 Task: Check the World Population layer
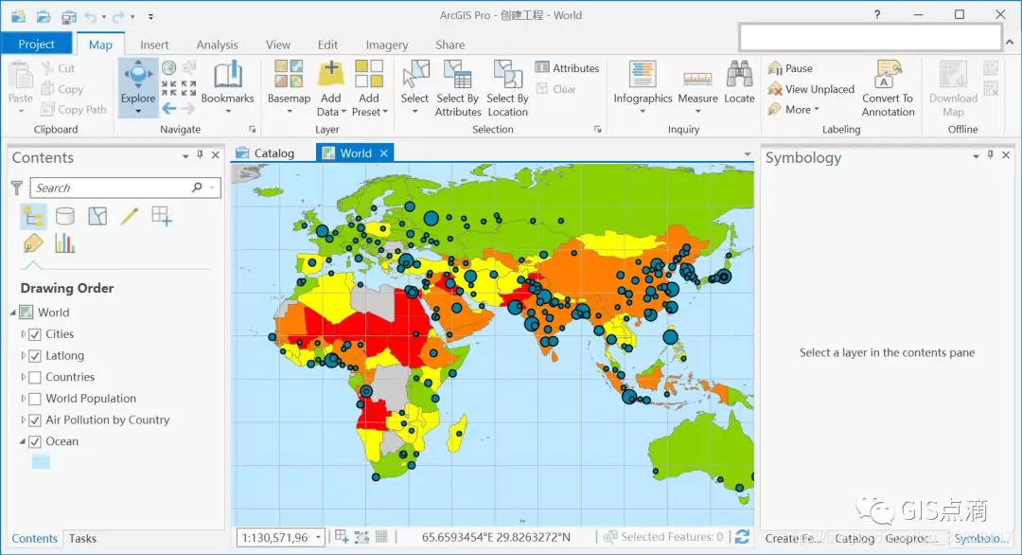click(35, 399)
